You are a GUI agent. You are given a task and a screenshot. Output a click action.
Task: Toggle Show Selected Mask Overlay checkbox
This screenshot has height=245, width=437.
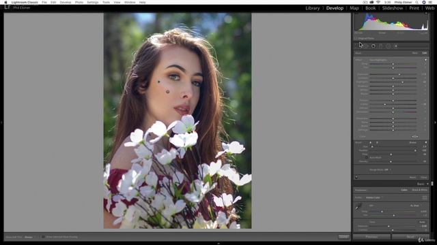(43, 237)
